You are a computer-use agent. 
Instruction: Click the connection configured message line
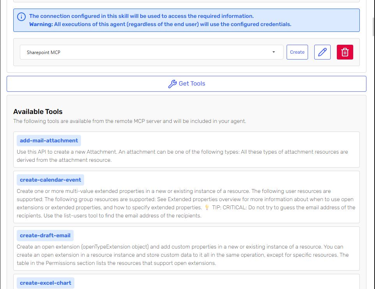point(141,16)
